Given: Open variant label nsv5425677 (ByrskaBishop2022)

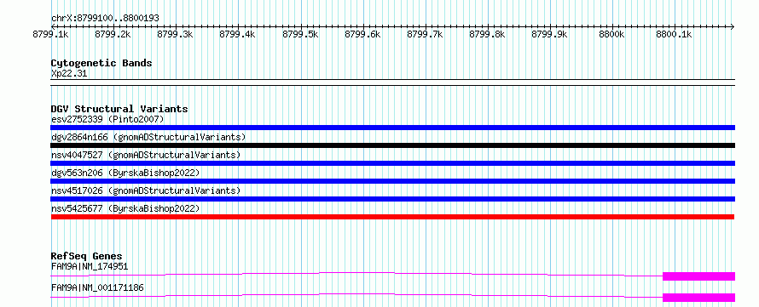Looking at the screenshot, I should 125,208.
